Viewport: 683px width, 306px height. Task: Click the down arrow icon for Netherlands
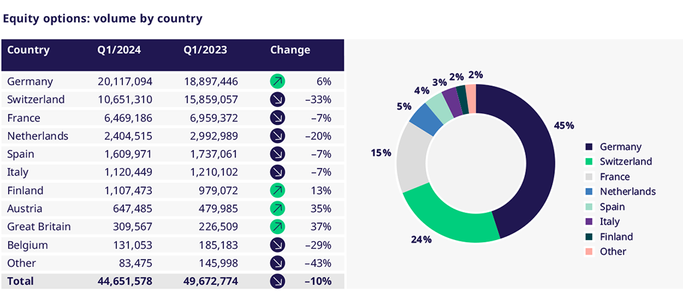[277, 136]
